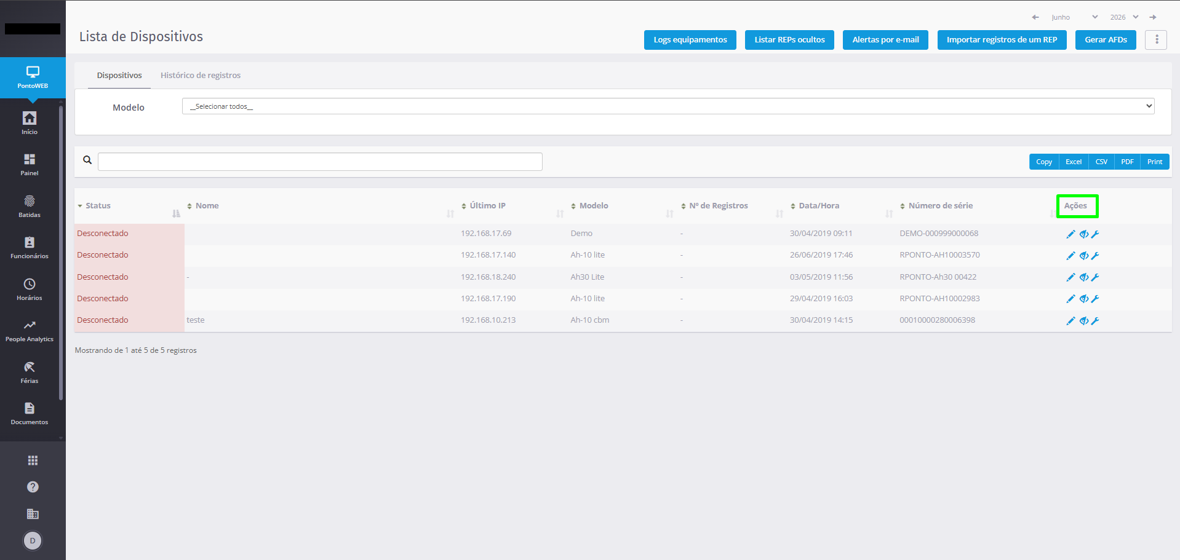Click the Logs equipamentos button
1180x560 pixels.
(x=690, y=40)
